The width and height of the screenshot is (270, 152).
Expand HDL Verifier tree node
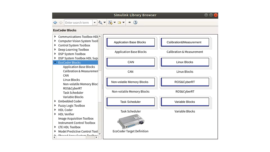point(55,114)
